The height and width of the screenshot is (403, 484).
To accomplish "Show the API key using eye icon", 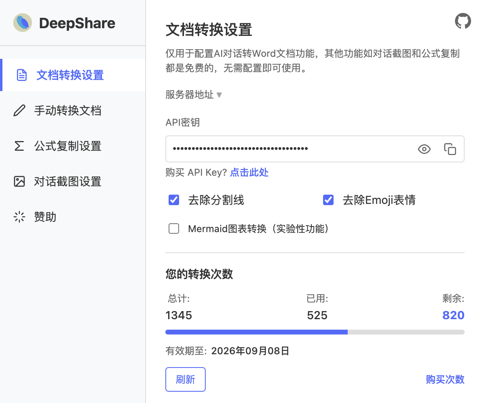I will coord(424,149).
